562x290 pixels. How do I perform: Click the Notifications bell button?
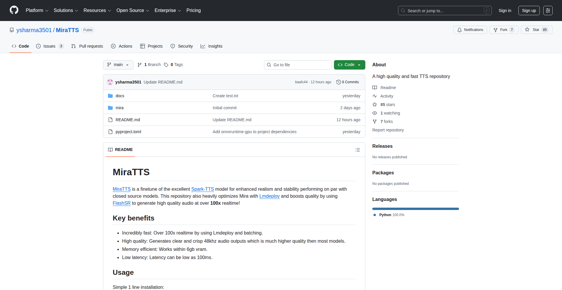(470, 30)
